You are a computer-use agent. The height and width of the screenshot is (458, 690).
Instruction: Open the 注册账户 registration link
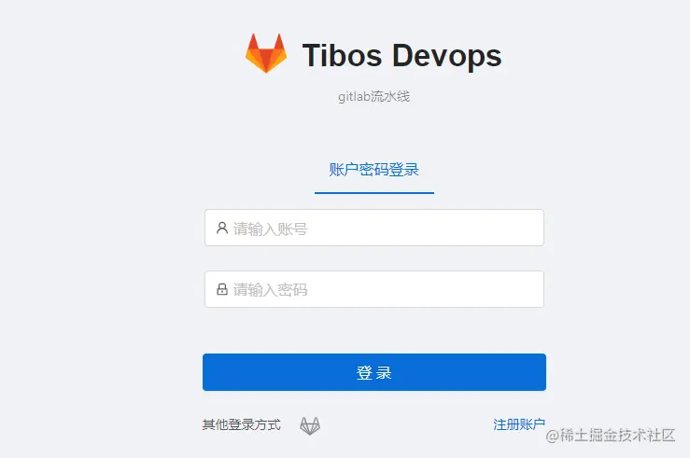519,424
